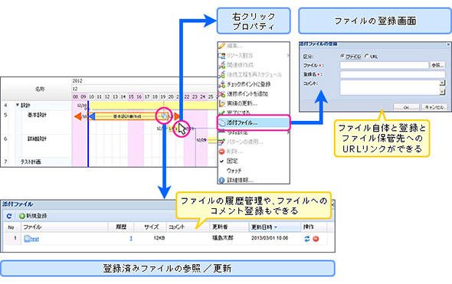This screenshot has height=284, width=452.
Task: Choose パターンの適用 menu entry
Action: click(x=254, y=142)
